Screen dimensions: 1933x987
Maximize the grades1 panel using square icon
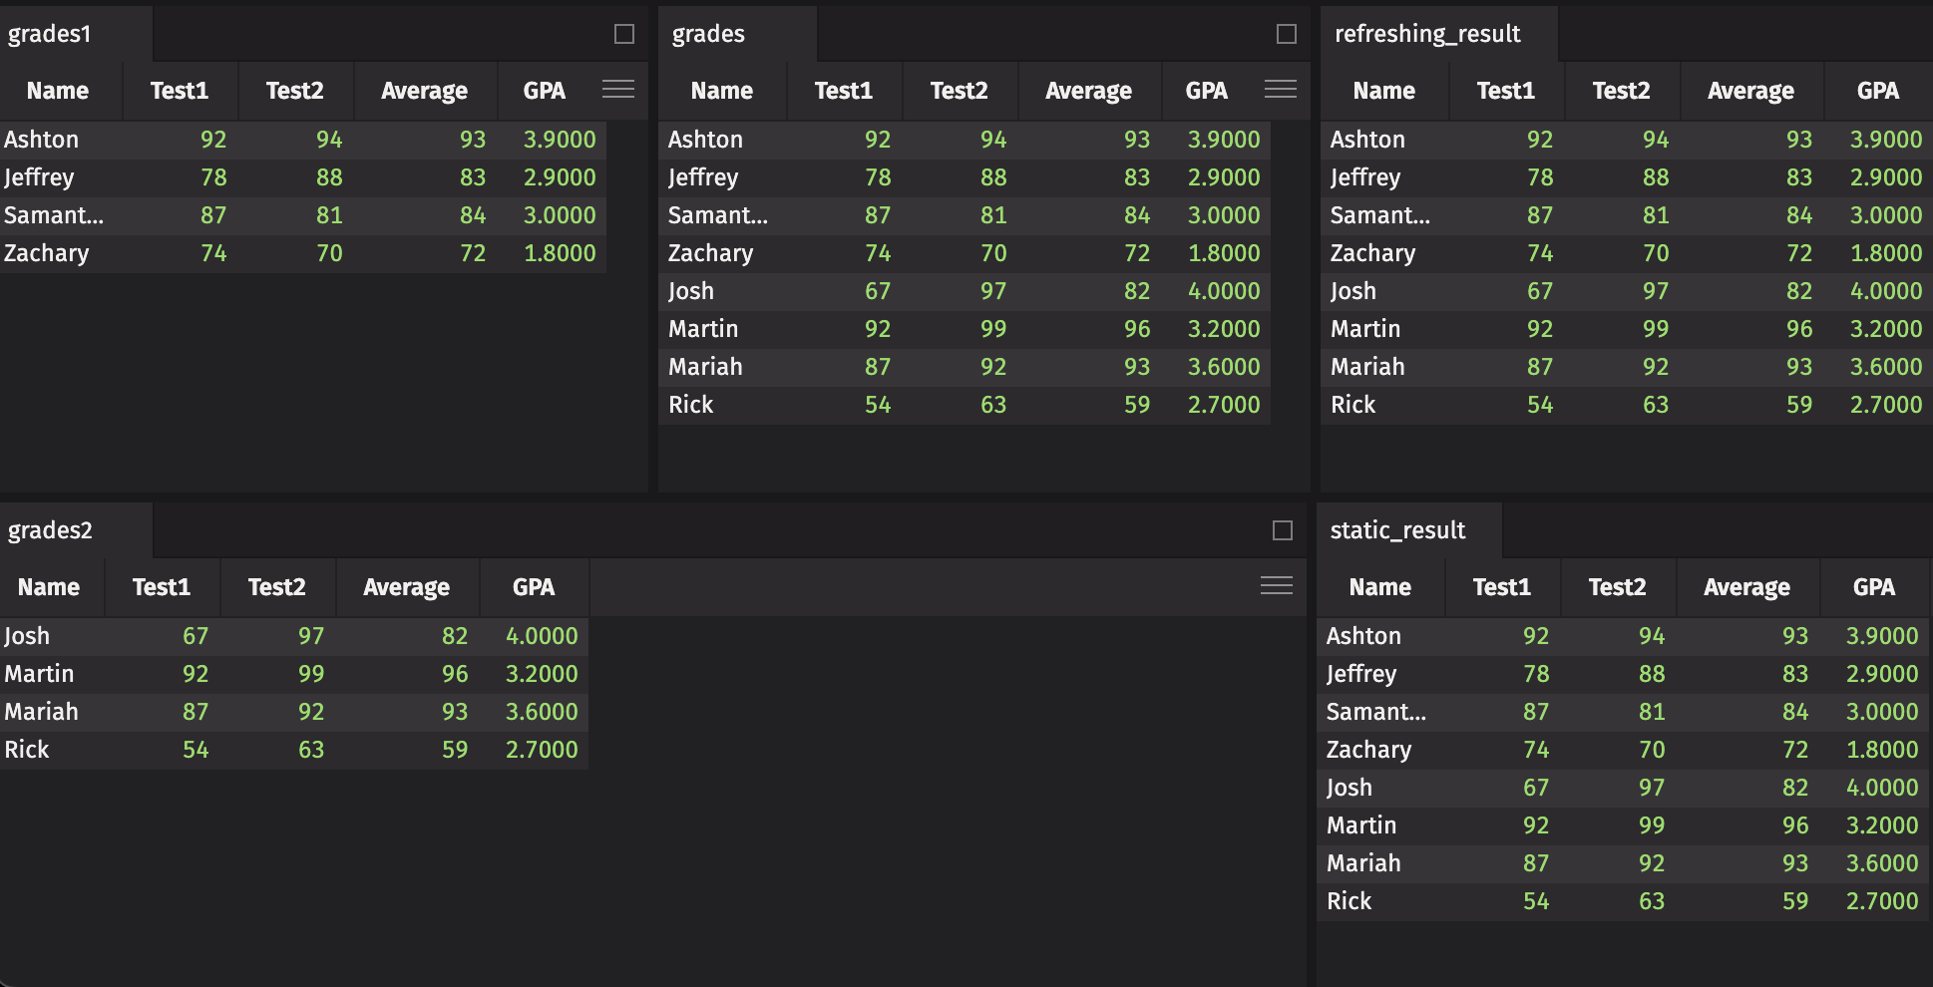pos(624,34)
